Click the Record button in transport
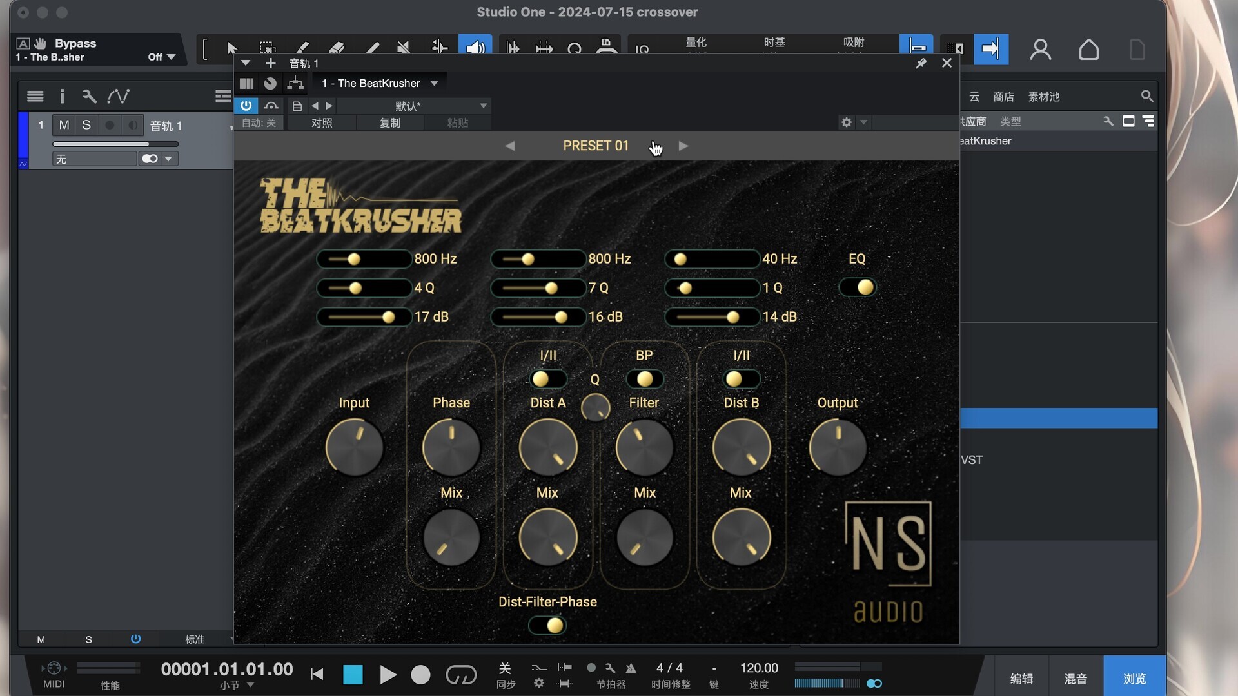Screen dimensions: 1238x696 [x=420, y=675]
